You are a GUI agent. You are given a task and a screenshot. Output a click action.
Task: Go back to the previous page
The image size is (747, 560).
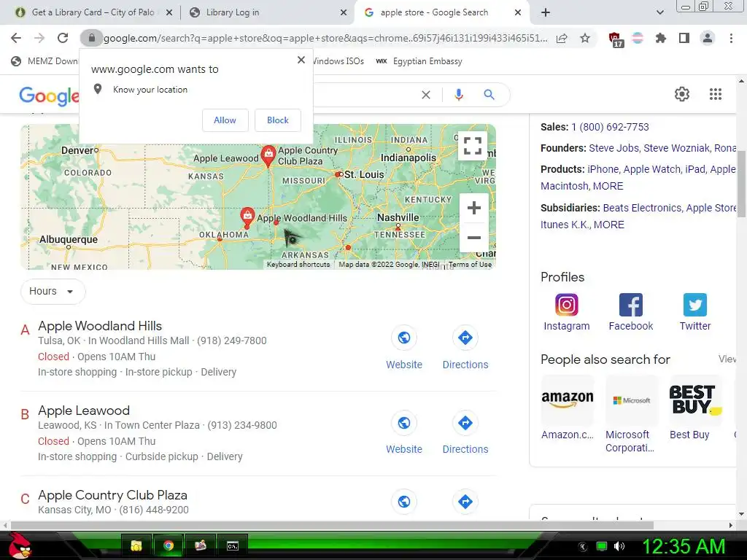pyautogui.click(x=16, y=38)
